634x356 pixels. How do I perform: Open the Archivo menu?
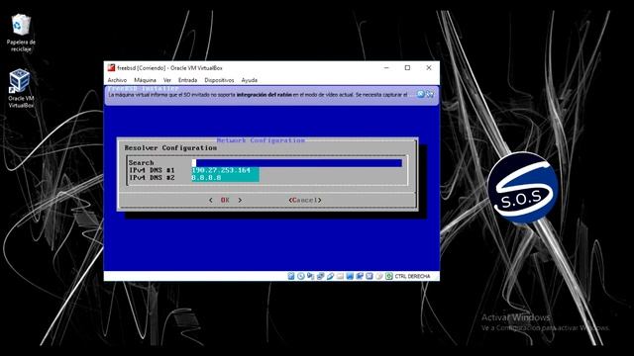click(117, 80)
